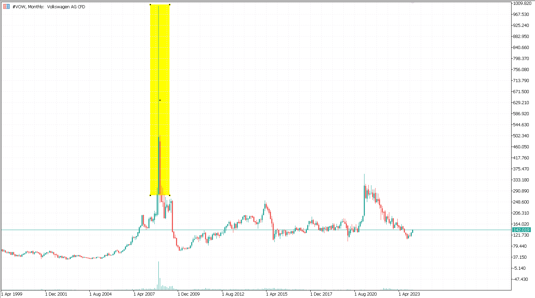The image size is (535, 298).
Task: Click the 248.600 price axis label
Action: coord(521,202)
